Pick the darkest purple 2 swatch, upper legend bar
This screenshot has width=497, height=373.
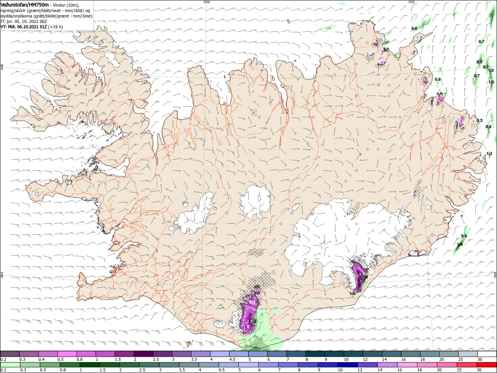[x=143, y=354]
